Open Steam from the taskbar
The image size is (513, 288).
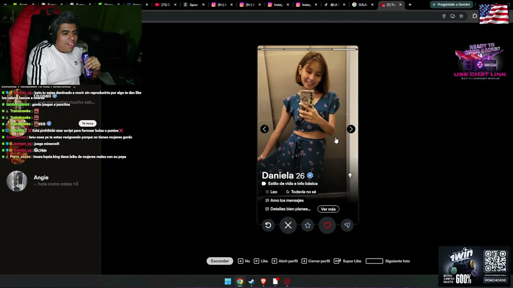point(251,282)
